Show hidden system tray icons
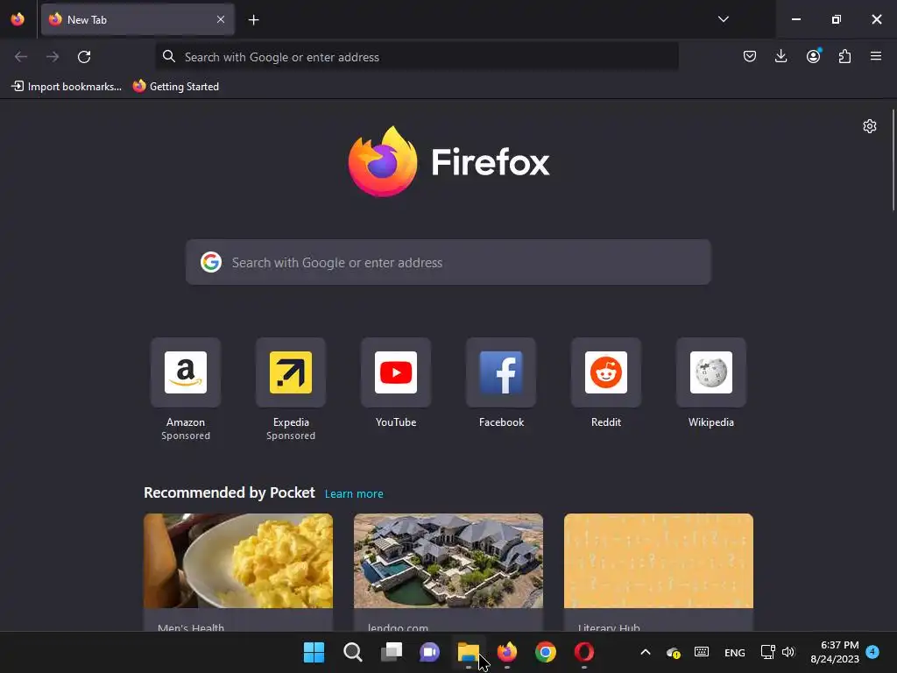The image size is (897, 673). 646,652
